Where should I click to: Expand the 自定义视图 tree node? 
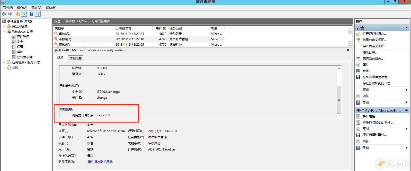4,26
